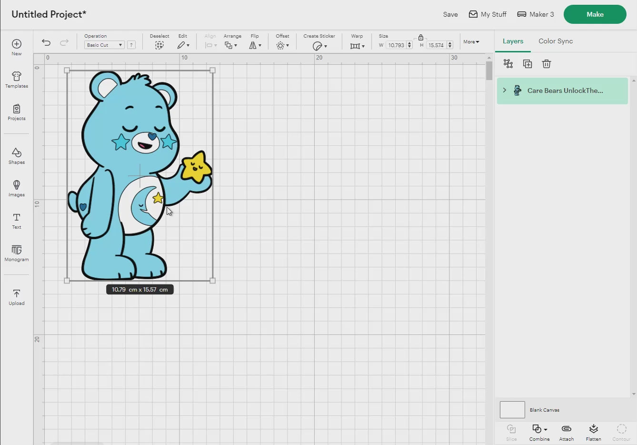Click the Care Bears layer thumbnail
Viewport: 637px width, 445px height.
pos(518,91)
